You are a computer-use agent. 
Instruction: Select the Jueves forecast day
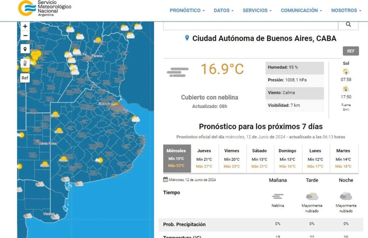(204, 158)
